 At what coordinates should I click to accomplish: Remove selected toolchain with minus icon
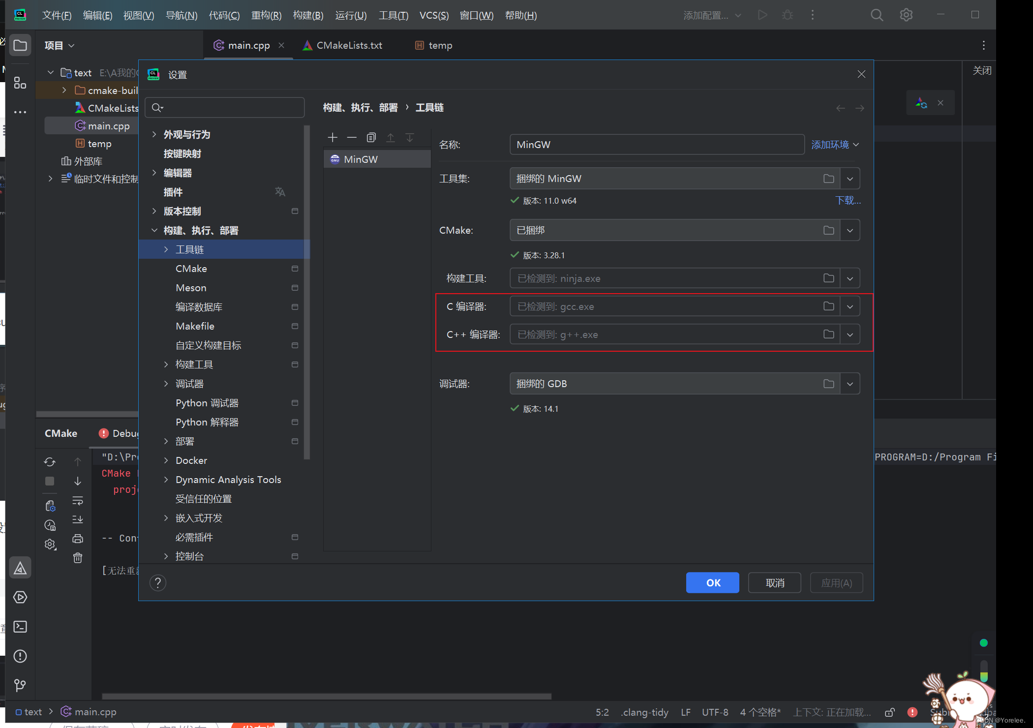352,138
